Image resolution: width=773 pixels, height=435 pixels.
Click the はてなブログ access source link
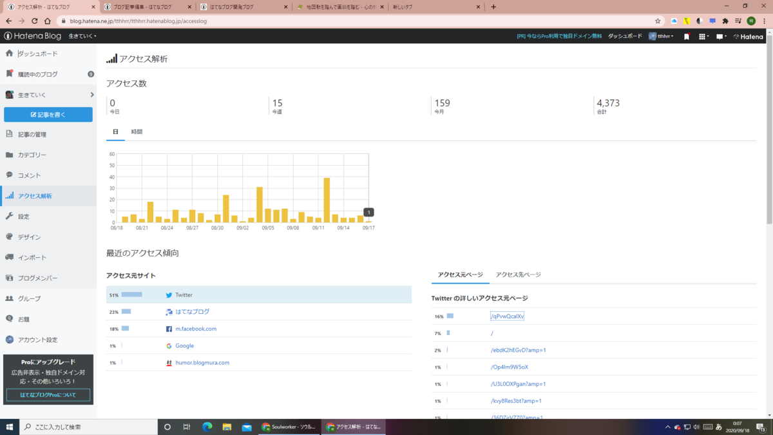(x=192, y=311)
